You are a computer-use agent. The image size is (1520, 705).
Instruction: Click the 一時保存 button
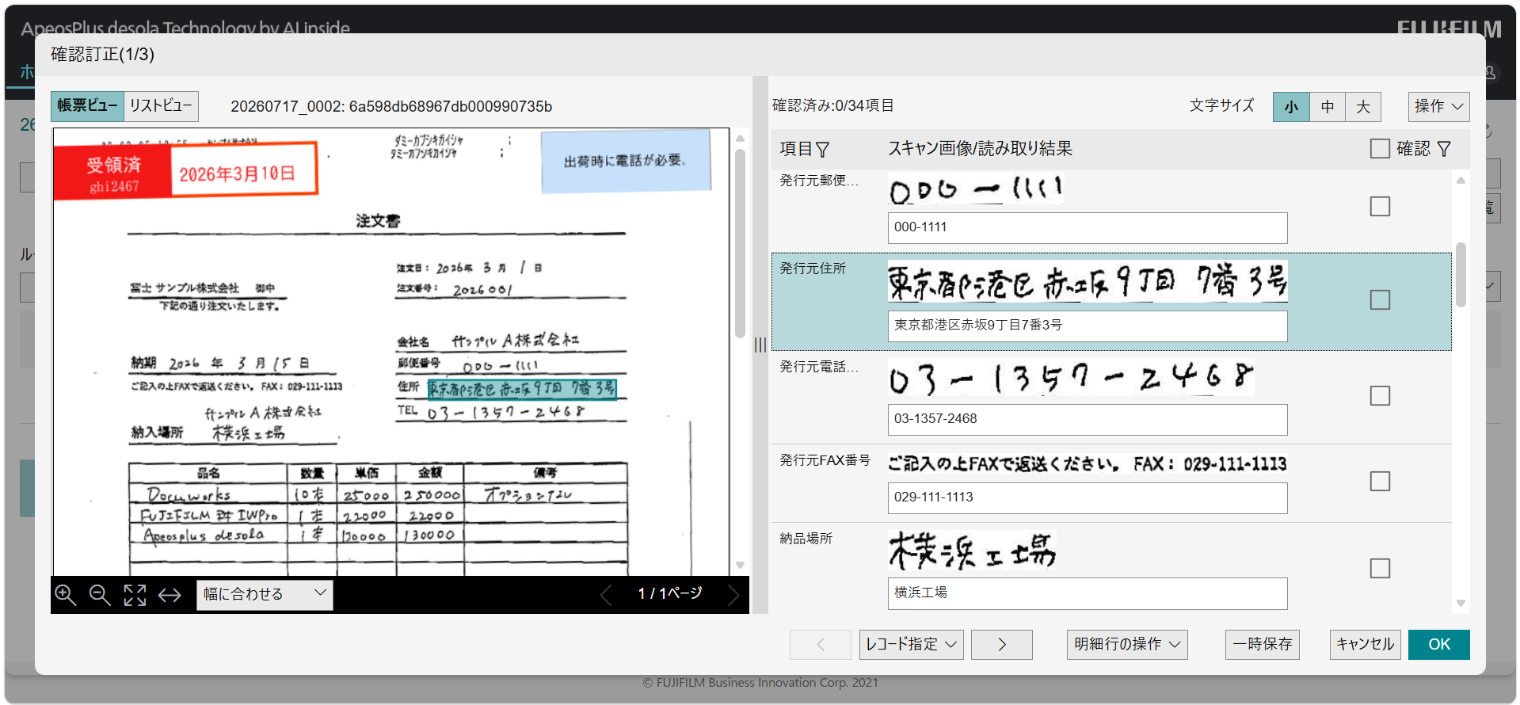click(x=1262, y=645)
